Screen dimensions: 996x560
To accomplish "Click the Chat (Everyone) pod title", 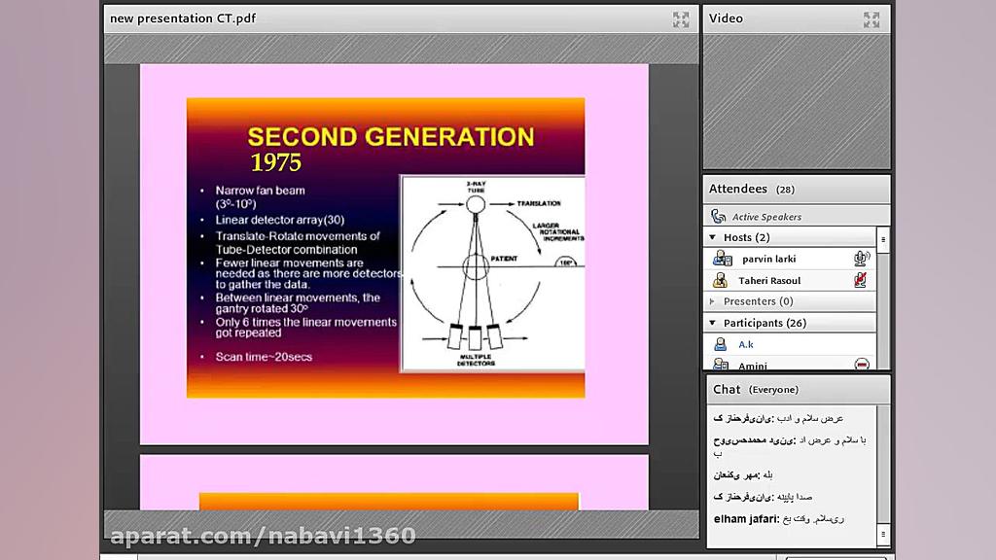I will coord(755,389).
